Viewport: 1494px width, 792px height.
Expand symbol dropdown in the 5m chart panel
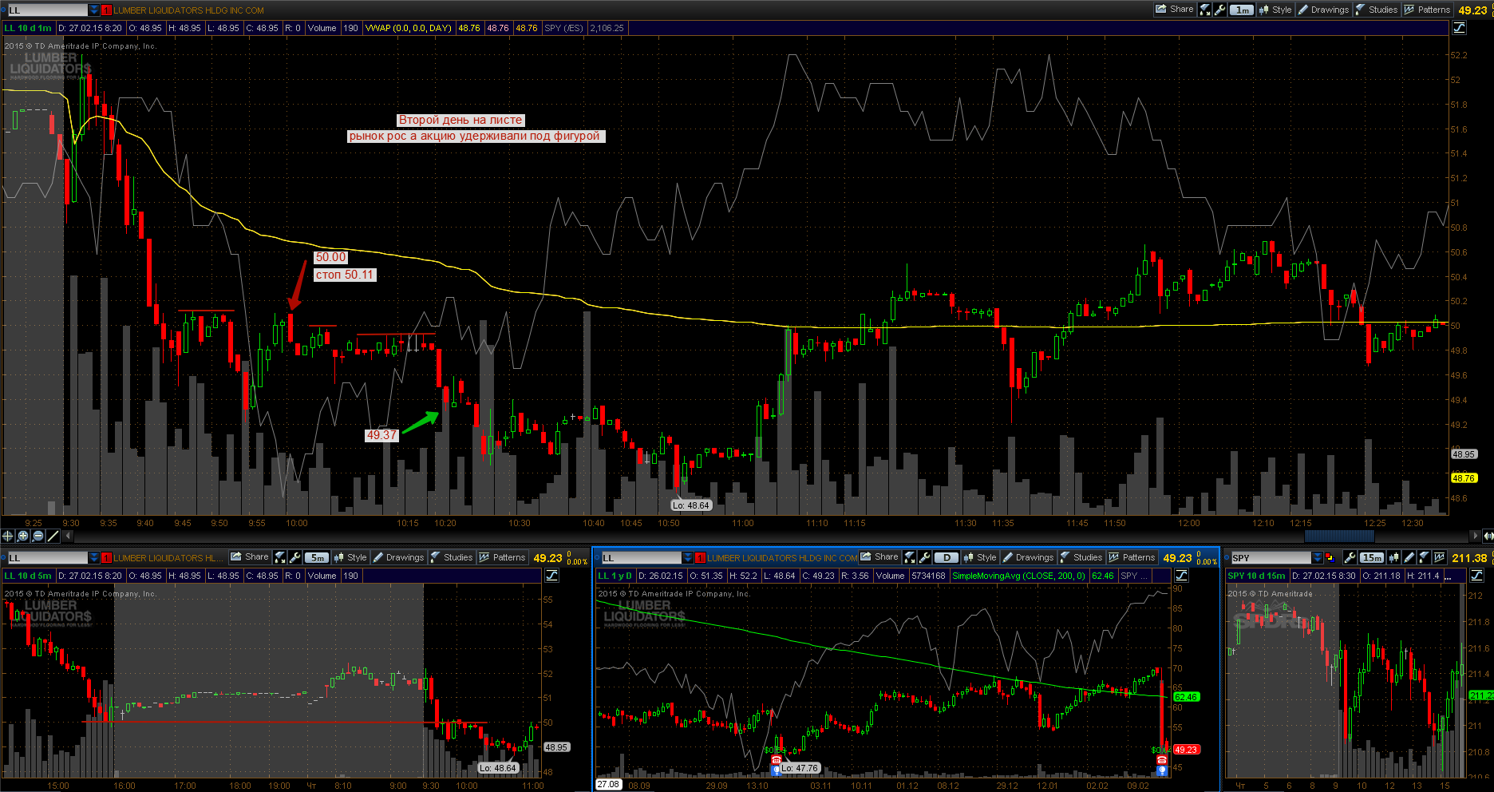coord(94,557)
